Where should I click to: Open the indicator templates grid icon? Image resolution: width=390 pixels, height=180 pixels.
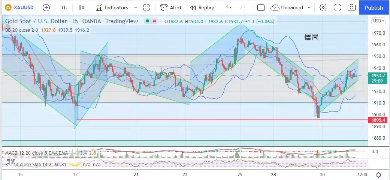click(x=146, y=7)
